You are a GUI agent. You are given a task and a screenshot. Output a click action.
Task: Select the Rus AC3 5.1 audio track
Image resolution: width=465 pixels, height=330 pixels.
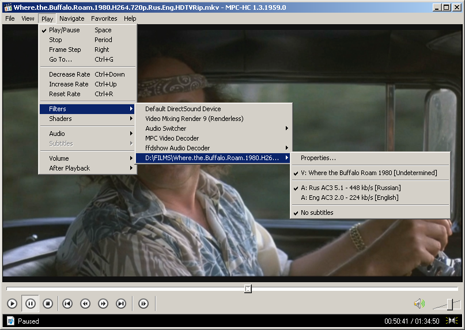(350, 188)
